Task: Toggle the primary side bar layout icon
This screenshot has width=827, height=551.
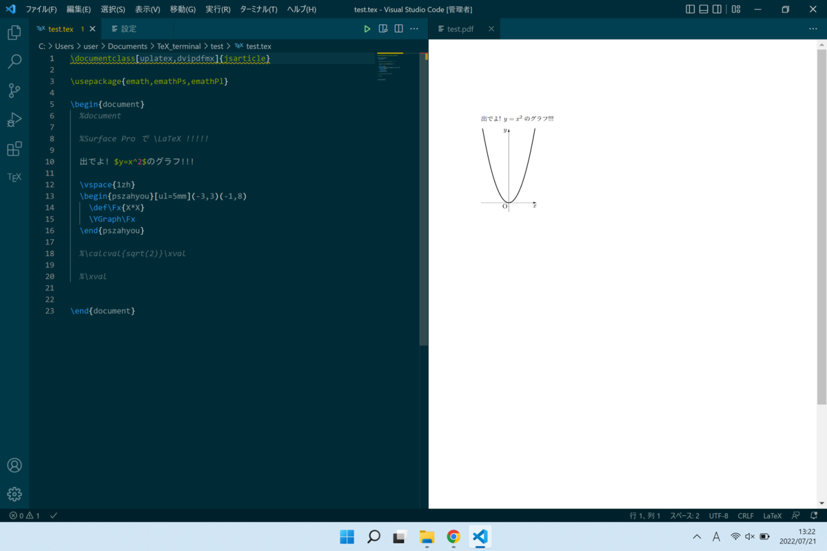Action: [x=691, y=9]
